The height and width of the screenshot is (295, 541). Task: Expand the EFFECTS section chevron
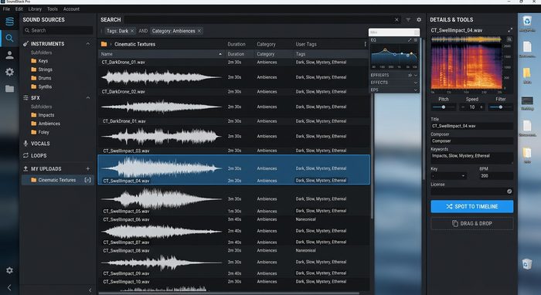pyautogui.click(x=416, y=83)
